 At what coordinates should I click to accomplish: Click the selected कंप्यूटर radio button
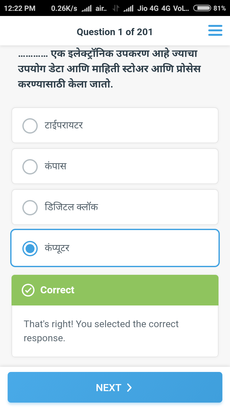coord(30,248)
